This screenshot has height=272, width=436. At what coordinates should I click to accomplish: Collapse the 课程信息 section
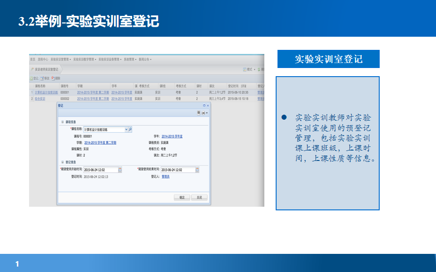[x=62, y=121]
